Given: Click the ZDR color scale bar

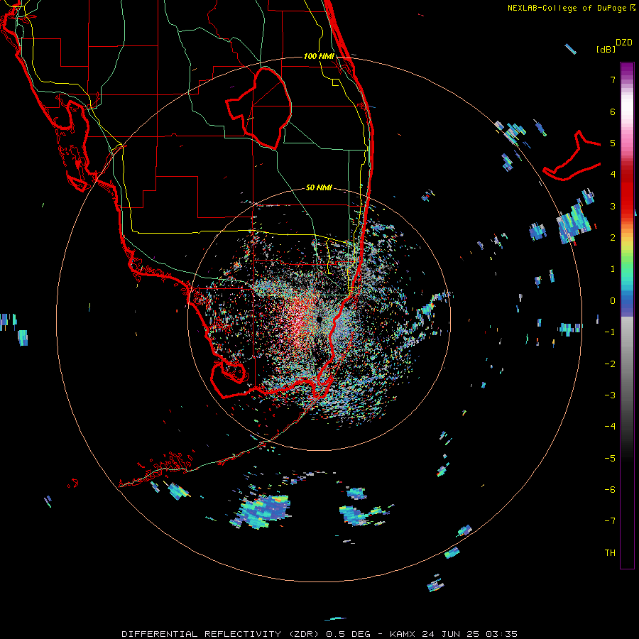Looking at the screenshot, I should click(x=627, y=315).
